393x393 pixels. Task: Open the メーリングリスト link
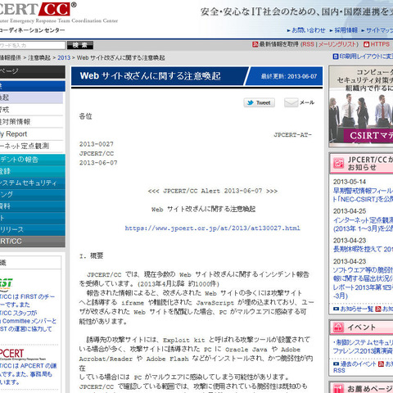coord(337,44)
